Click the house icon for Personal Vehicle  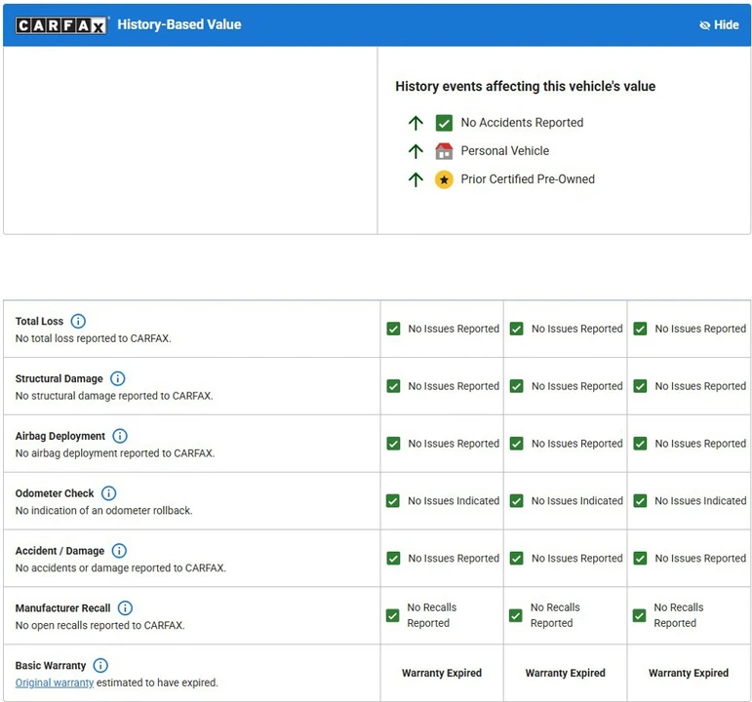[444, 151]
